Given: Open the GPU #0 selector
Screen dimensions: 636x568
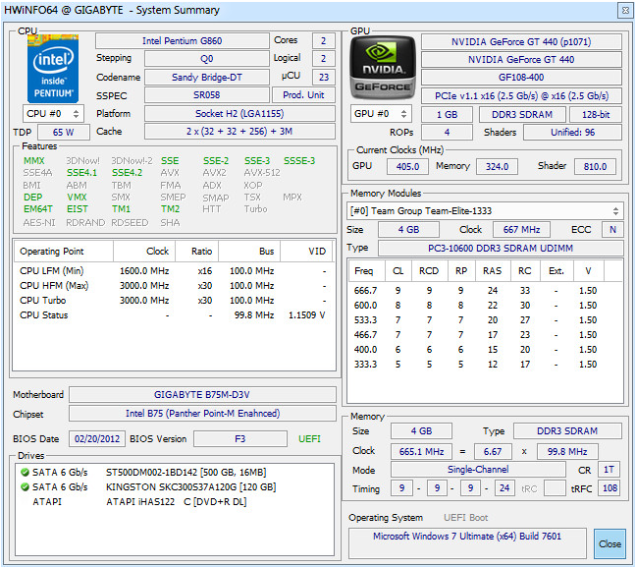Looking at the screenshot, I should [x=381, y=114].
